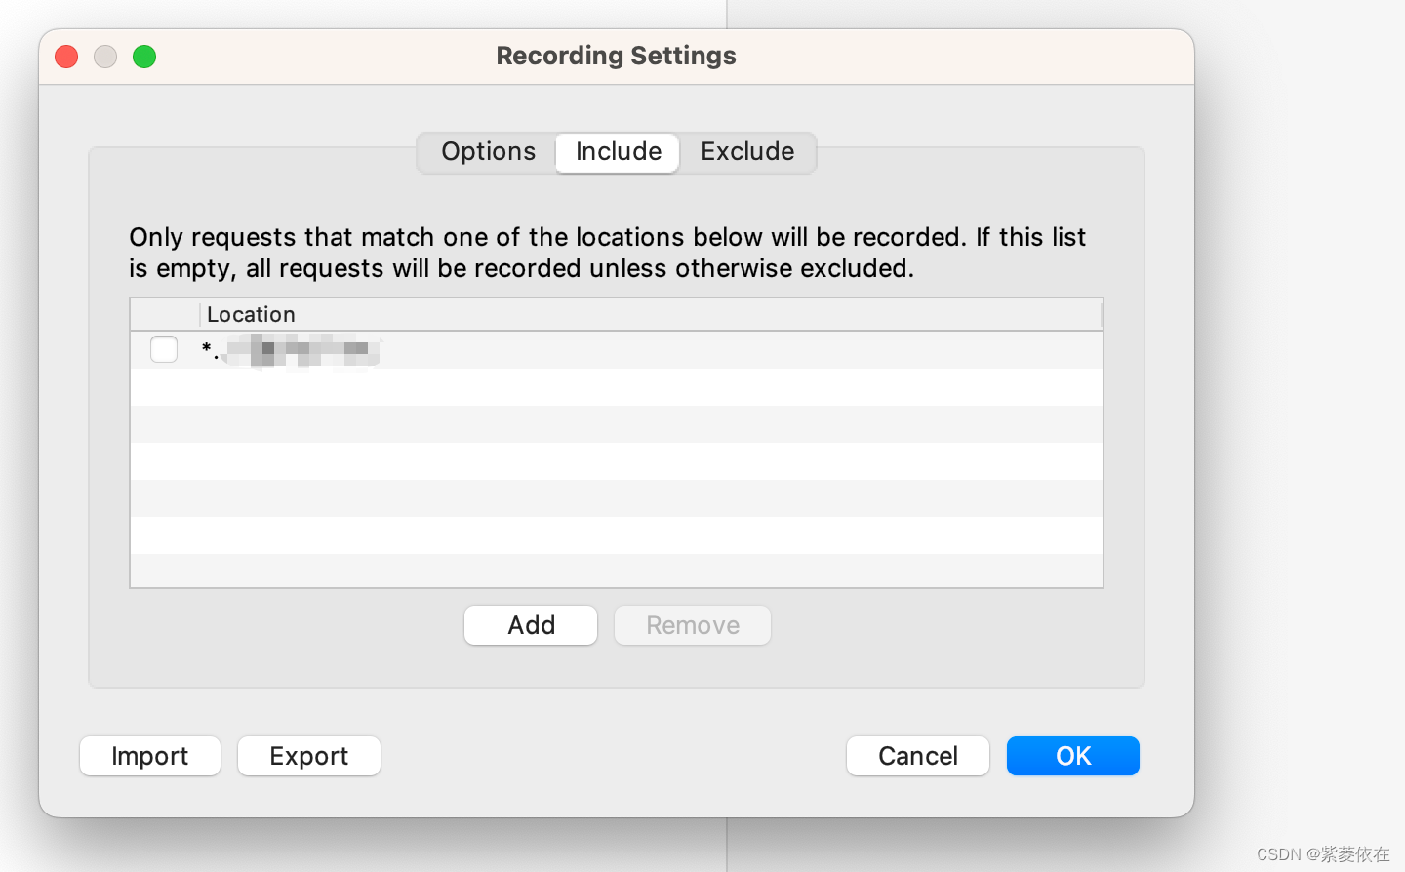The height and width of the screenshot is (872, 1405).
Task: Open the Exclude tab
Action: click(x=747, y=152)
